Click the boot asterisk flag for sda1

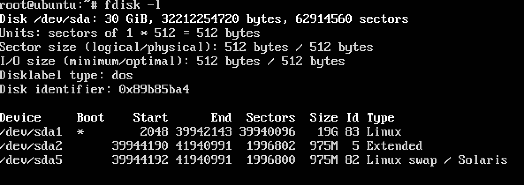click(x=80, y=132)
